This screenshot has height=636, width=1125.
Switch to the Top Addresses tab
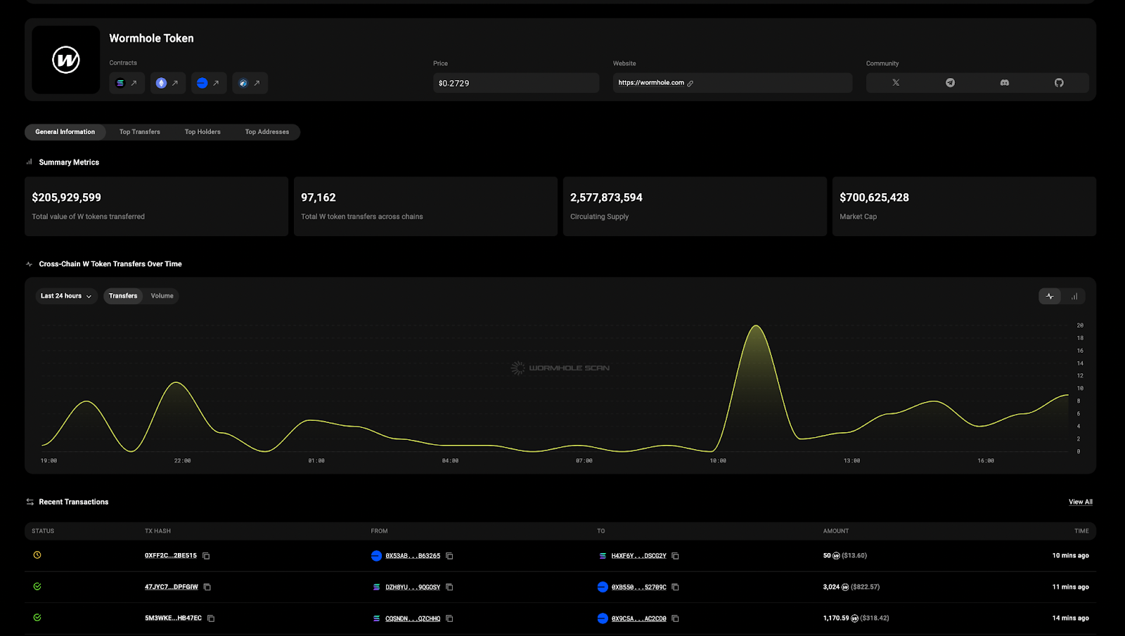pyautogui.click(x=267, y=132)
